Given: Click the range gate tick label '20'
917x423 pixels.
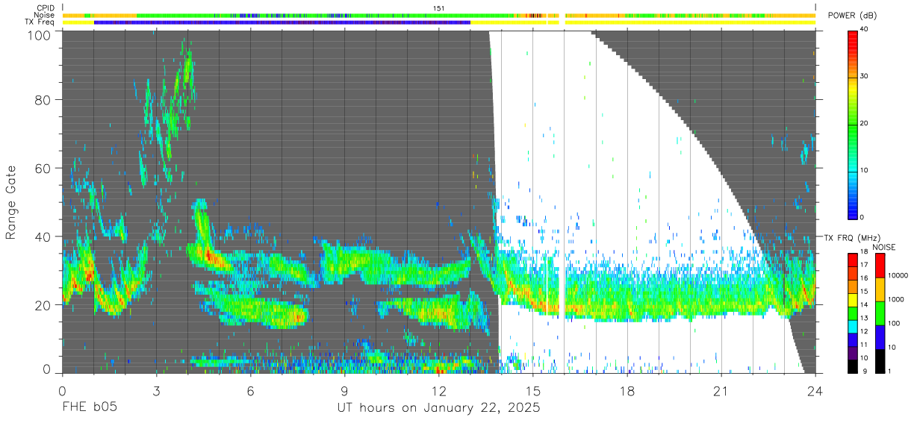Looking at the screenshot, I should point(44,305).
